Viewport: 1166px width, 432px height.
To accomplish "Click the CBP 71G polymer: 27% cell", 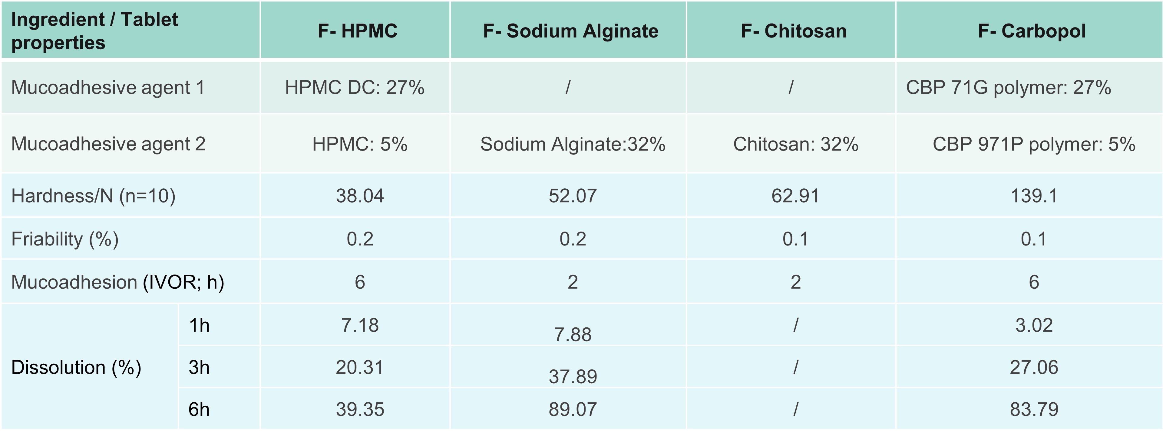I will (1008, 88).
